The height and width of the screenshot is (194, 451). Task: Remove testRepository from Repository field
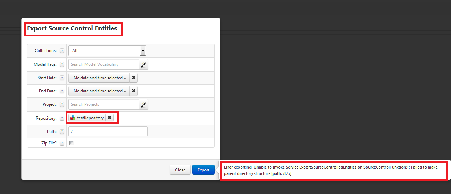click(x=109, y=118)
